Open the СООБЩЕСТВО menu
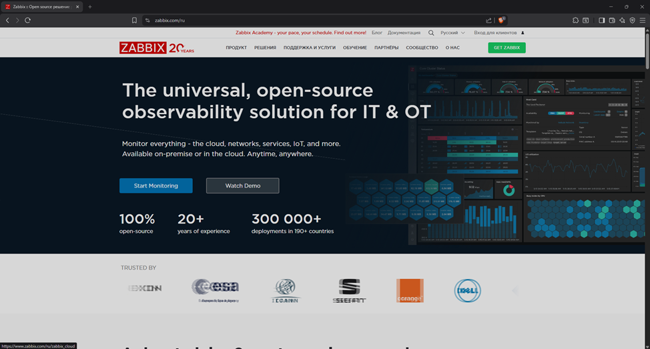This screenshot has height=349, width=650. (422, 47)
